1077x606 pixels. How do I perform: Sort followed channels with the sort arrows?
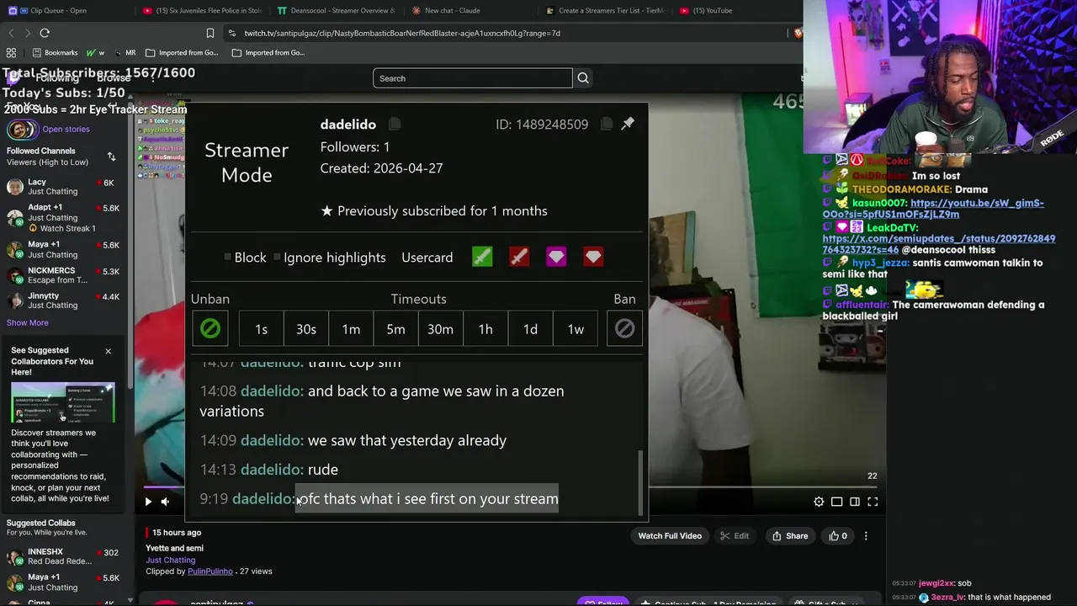pos(111,157)
